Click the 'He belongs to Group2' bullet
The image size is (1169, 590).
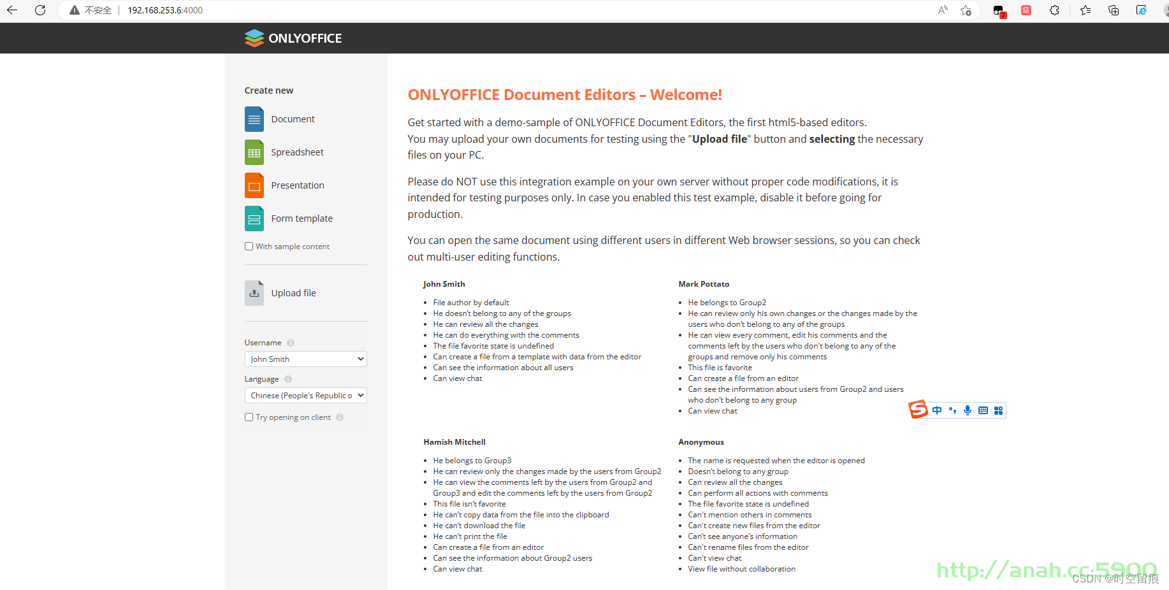click(727, 303)
